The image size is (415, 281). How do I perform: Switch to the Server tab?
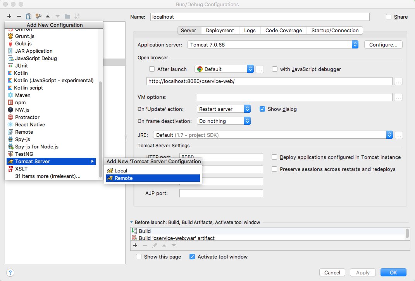coord(188,31)
